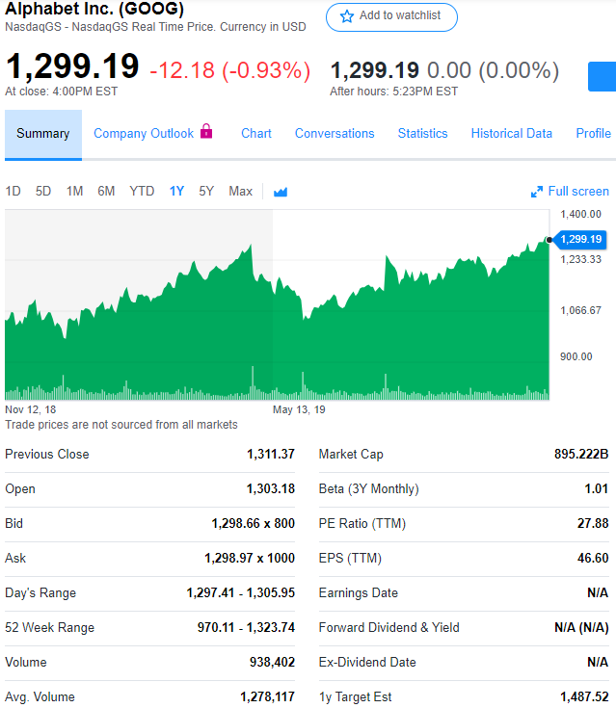Screen dimensions: 616x708
Task: Click the Full screen expand arrows icon
Action: coord(536,192)
